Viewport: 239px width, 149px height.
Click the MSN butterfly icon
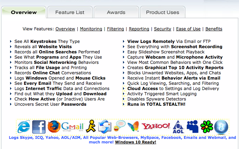133,127
